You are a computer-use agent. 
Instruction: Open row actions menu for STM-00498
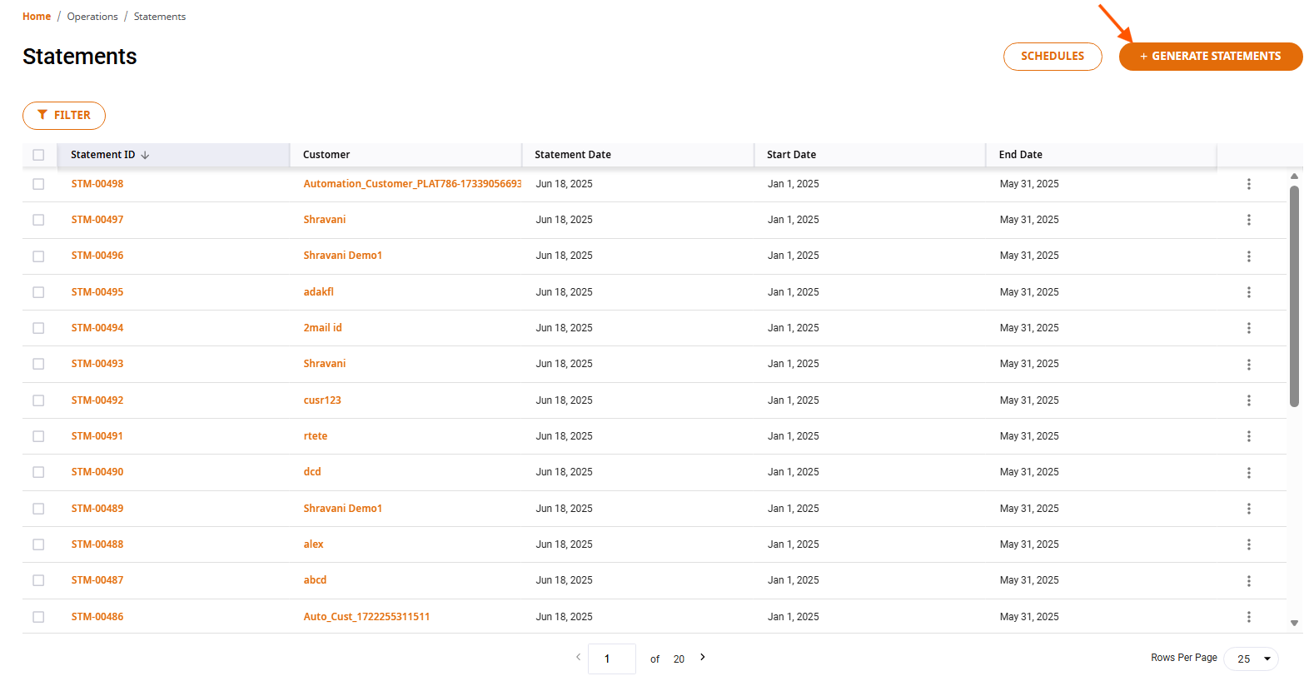(1248, 184)
